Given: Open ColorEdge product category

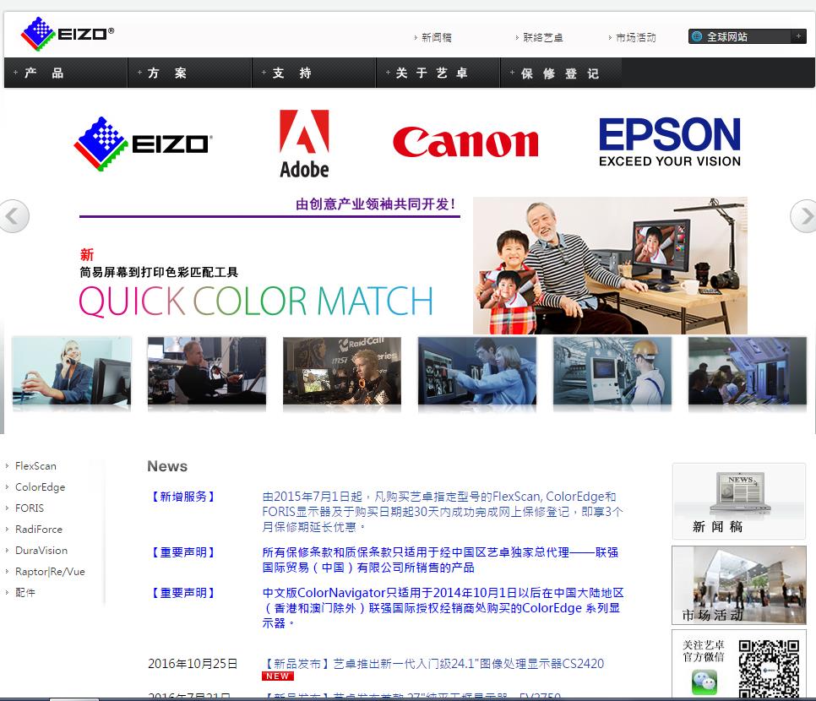Looking at the screenshot, I should coord(40,487).
